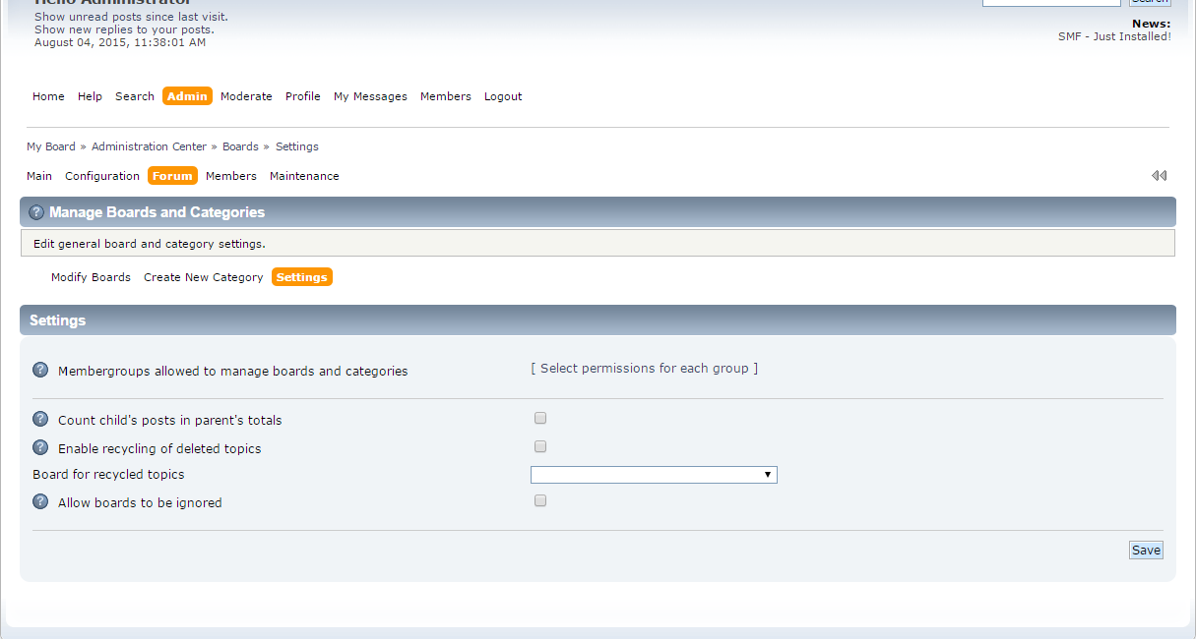This screenshot has width=1196, height=639.
Task: Open the Configuration admin menu
Action: (102, 176)
